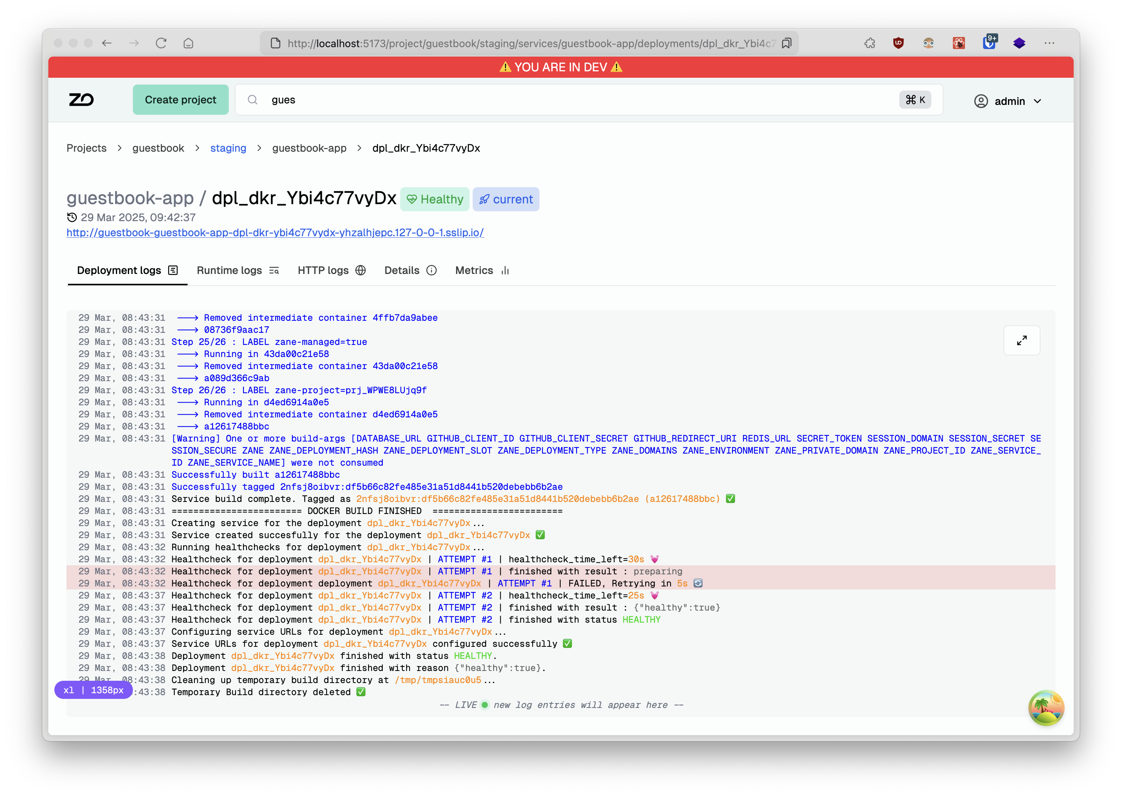Open the browser three-dots menu
1122x797 pixels.
pyautogui.click(x=1050, y=43)
